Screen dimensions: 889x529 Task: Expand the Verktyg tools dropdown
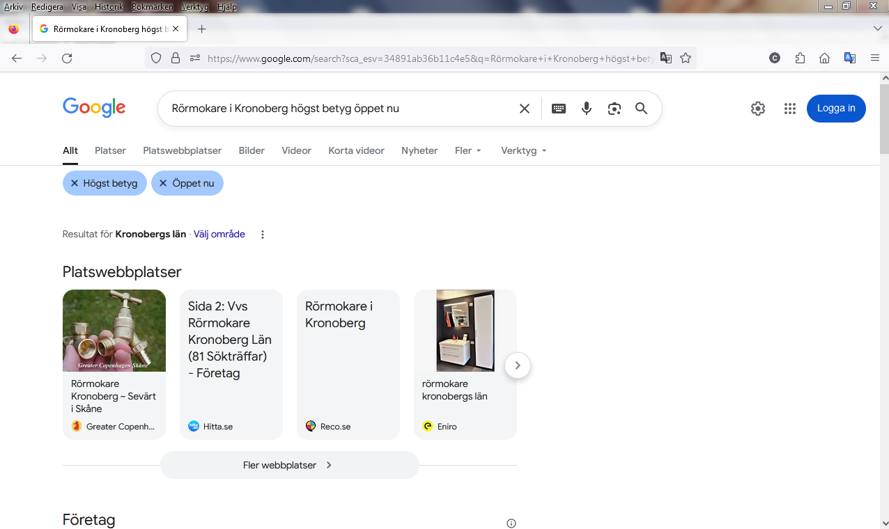pos(523,150)
